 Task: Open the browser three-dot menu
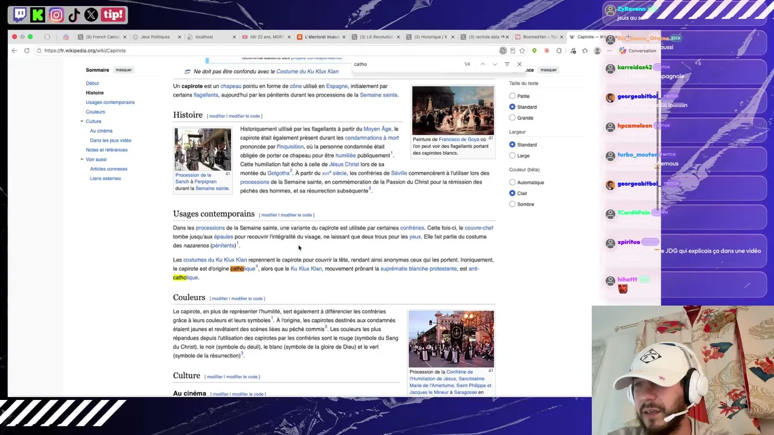click(x=609, y=51)
